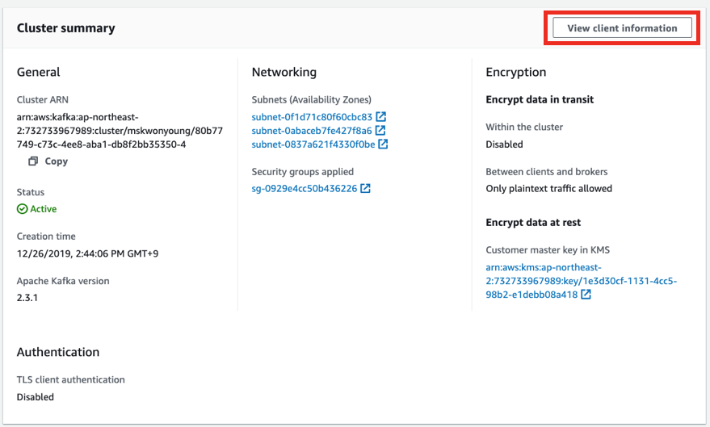The height and width of the screenshot is (427, 710).
Task: Click the Cluster summary heading
Action: coord(65,28)
